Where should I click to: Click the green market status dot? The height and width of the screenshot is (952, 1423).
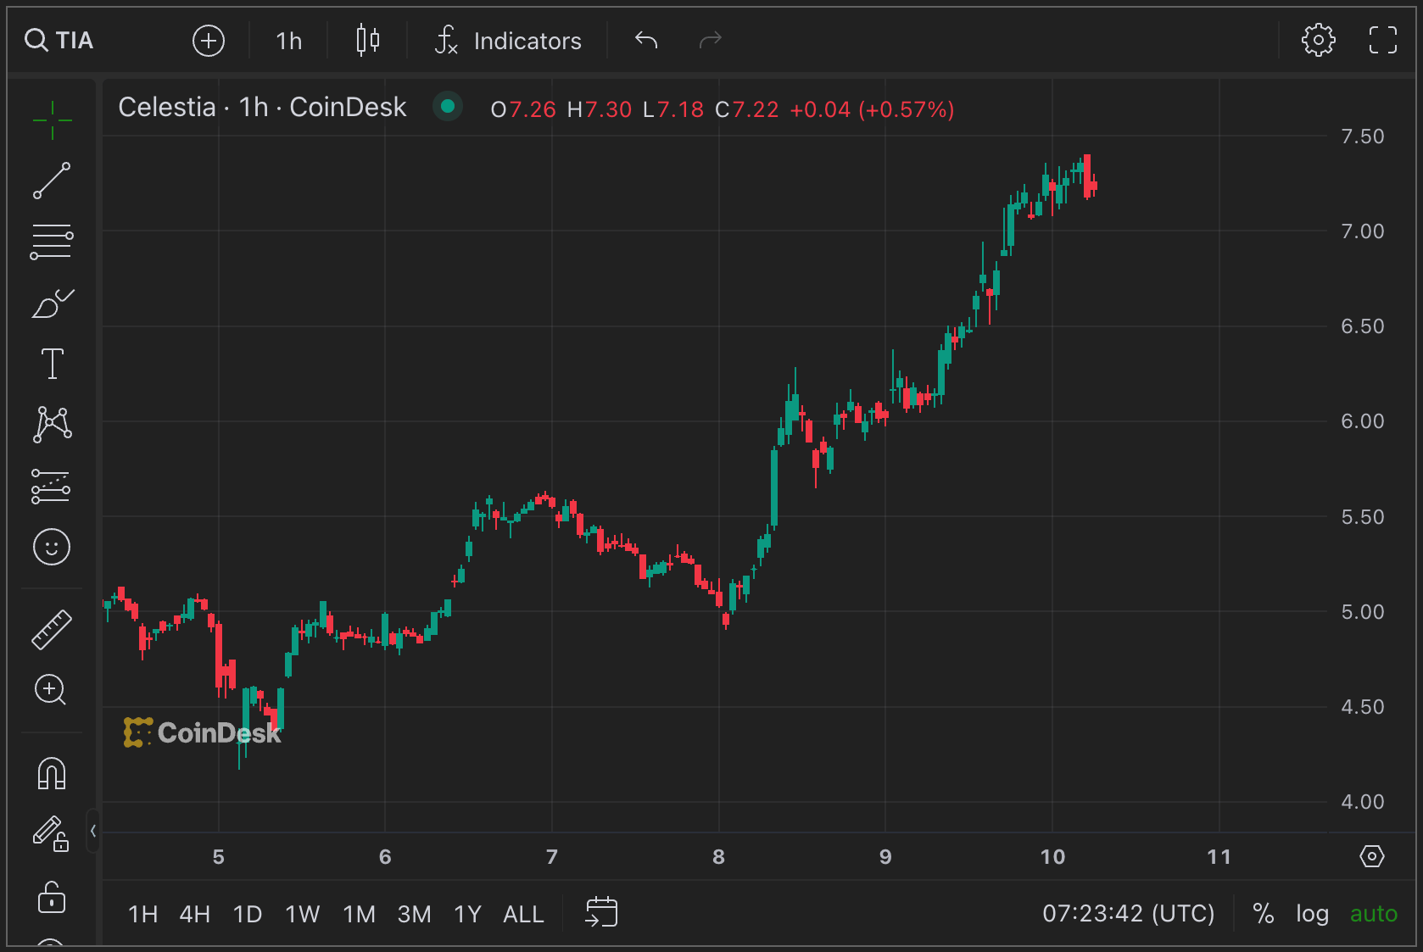(x=448, y=107)
